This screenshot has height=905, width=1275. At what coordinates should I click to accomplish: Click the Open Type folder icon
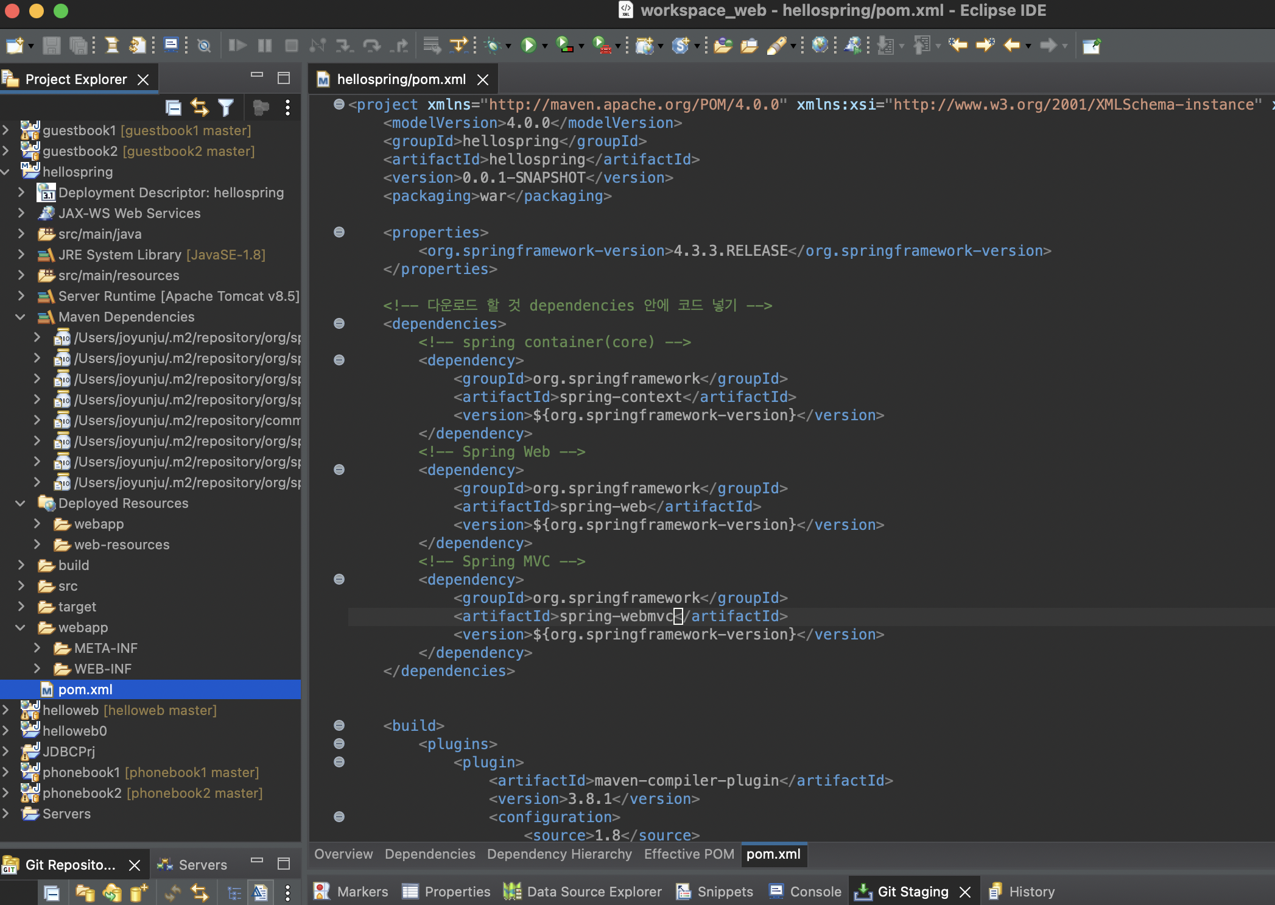(x=722, y=46)
